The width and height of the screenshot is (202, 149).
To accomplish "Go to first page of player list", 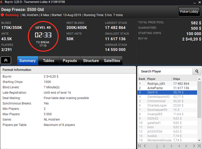I will pos(140,146).
